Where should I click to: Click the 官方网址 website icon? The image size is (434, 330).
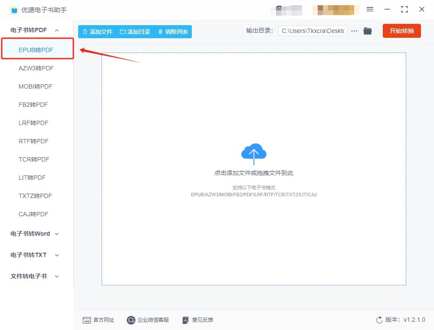87,320
